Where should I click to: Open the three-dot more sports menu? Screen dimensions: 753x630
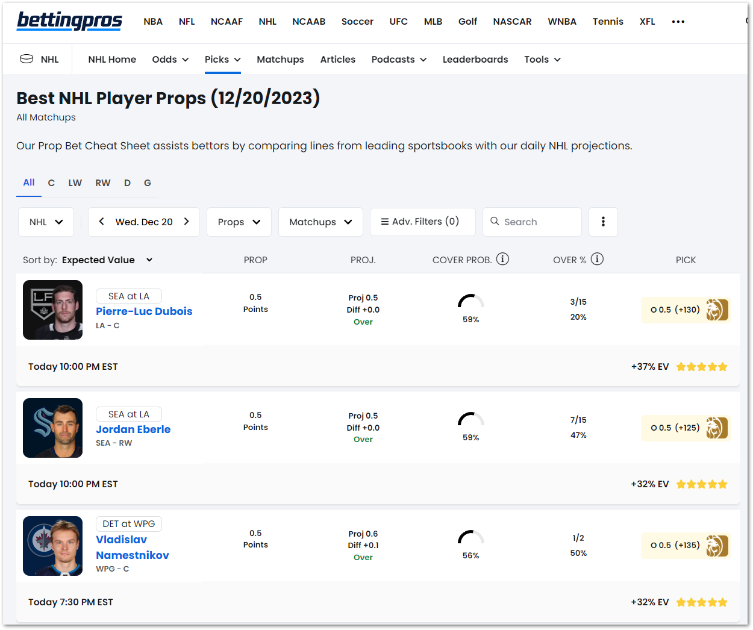pos(678,22)
